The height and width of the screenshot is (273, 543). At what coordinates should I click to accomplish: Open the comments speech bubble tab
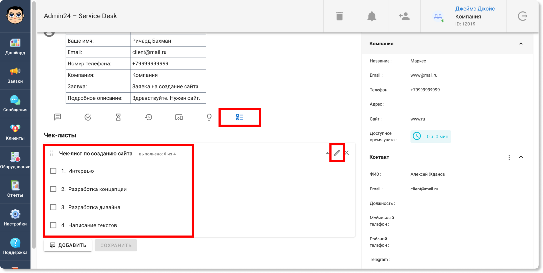pos(58,117)
